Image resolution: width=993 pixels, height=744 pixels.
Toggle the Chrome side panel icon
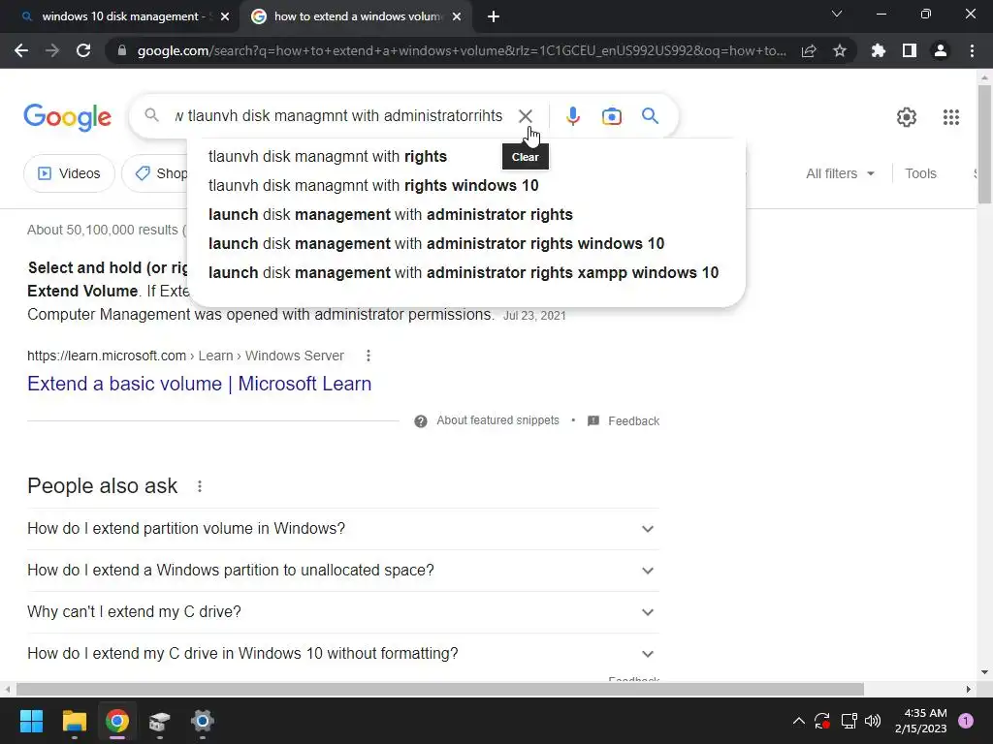click(910, 50)
